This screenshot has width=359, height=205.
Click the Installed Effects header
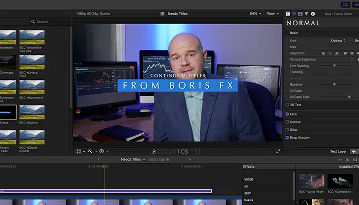(349, 167)
